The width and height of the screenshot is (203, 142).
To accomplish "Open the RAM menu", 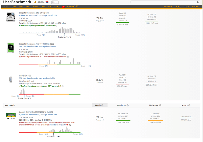I will 35,7.
